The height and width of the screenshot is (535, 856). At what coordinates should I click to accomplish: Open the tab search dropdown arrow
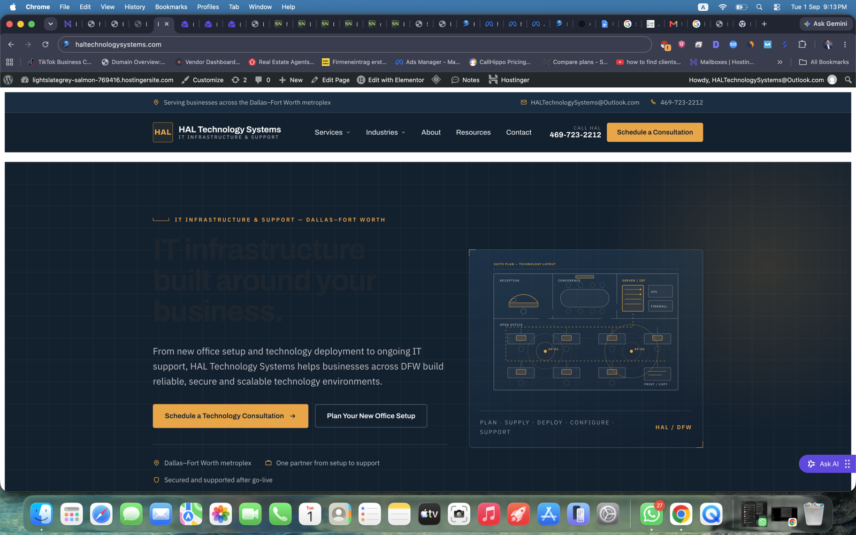50,24
